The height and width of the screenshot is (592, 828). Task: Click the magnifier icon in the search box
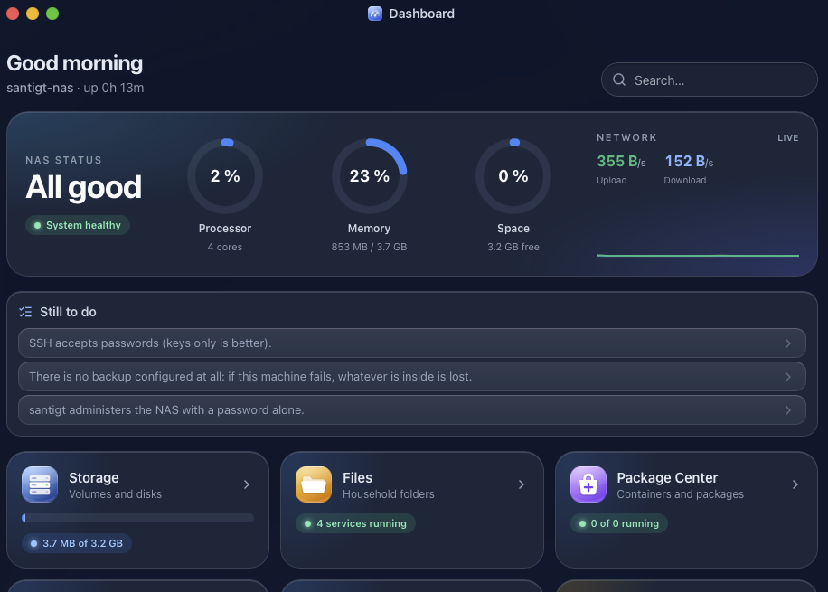click(619, 80)
